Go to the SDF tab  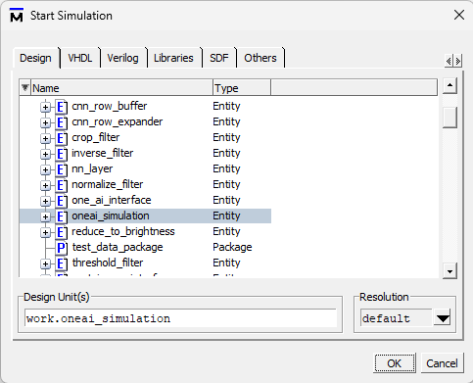219,58
